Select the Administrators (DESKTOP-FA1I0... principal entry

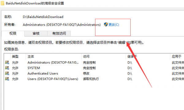tap(53, 62)
